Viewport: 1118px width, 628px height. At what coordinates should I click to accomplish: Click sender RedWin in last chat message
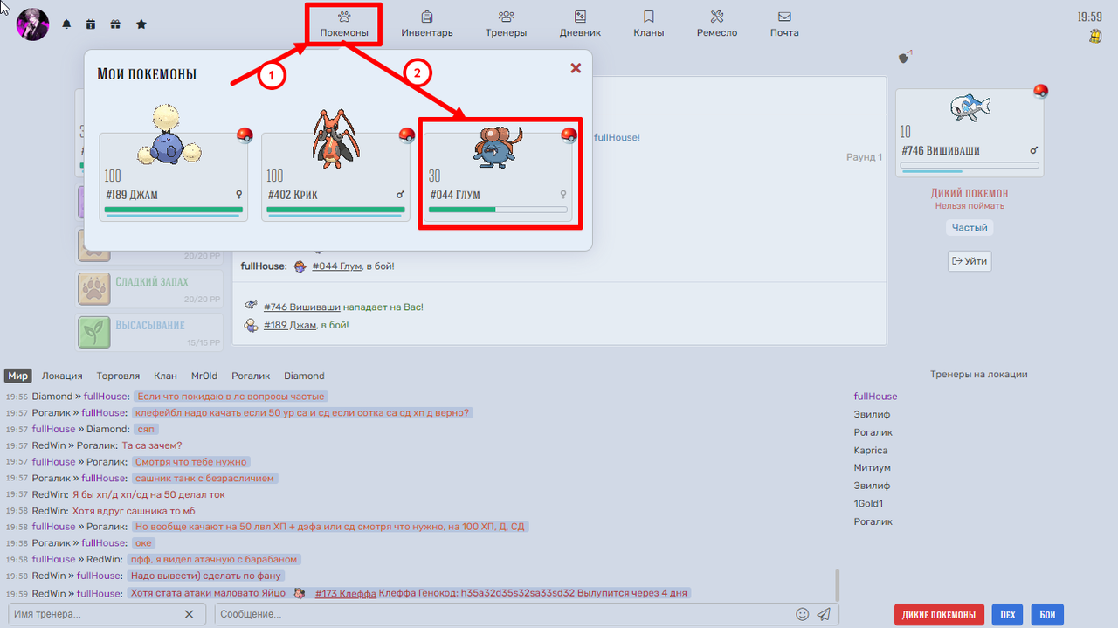point(49,593)
